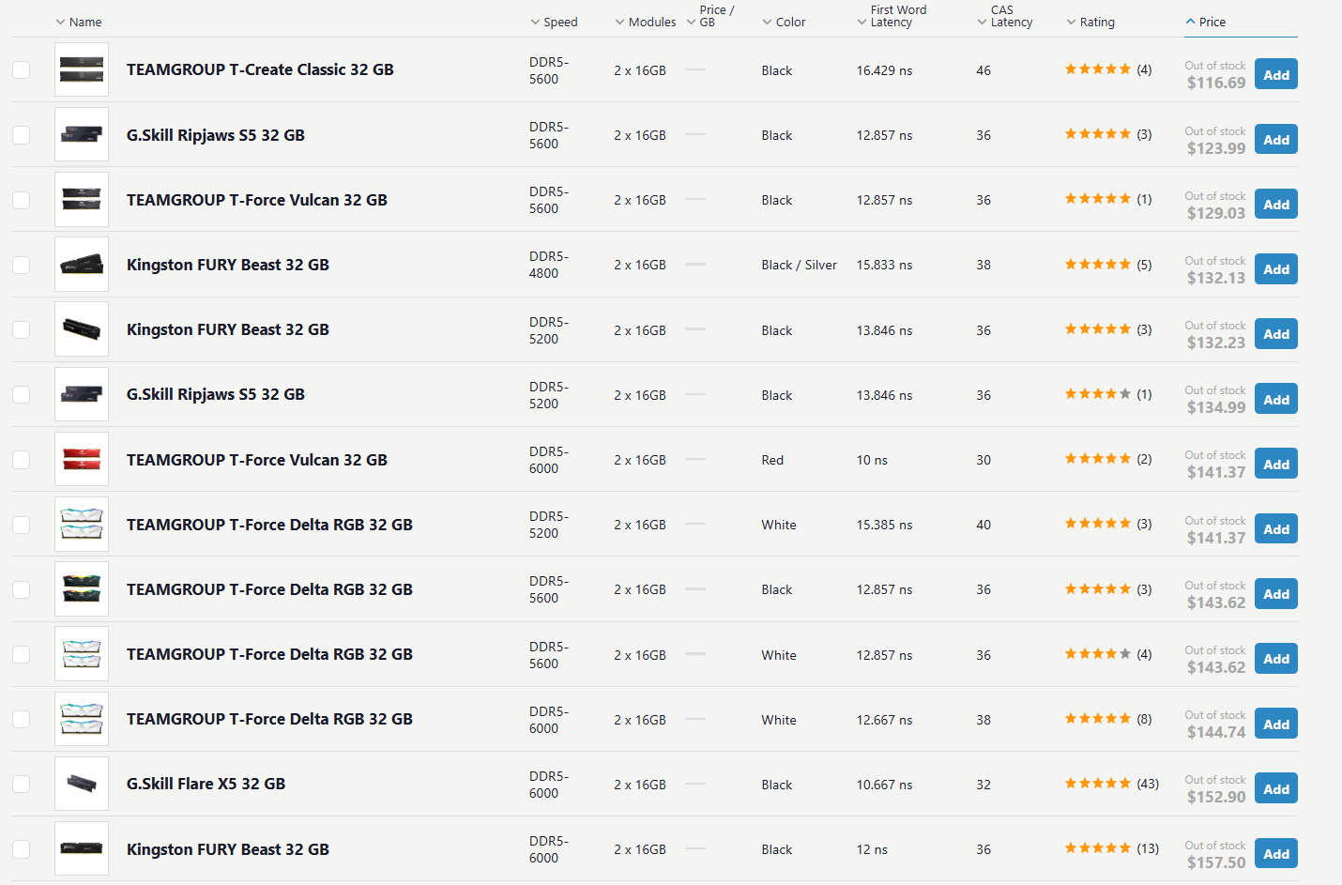The height and width of the screenshot is (885, 1342).
Task: Click the 10.667 ns latency value
Action: 884,785
